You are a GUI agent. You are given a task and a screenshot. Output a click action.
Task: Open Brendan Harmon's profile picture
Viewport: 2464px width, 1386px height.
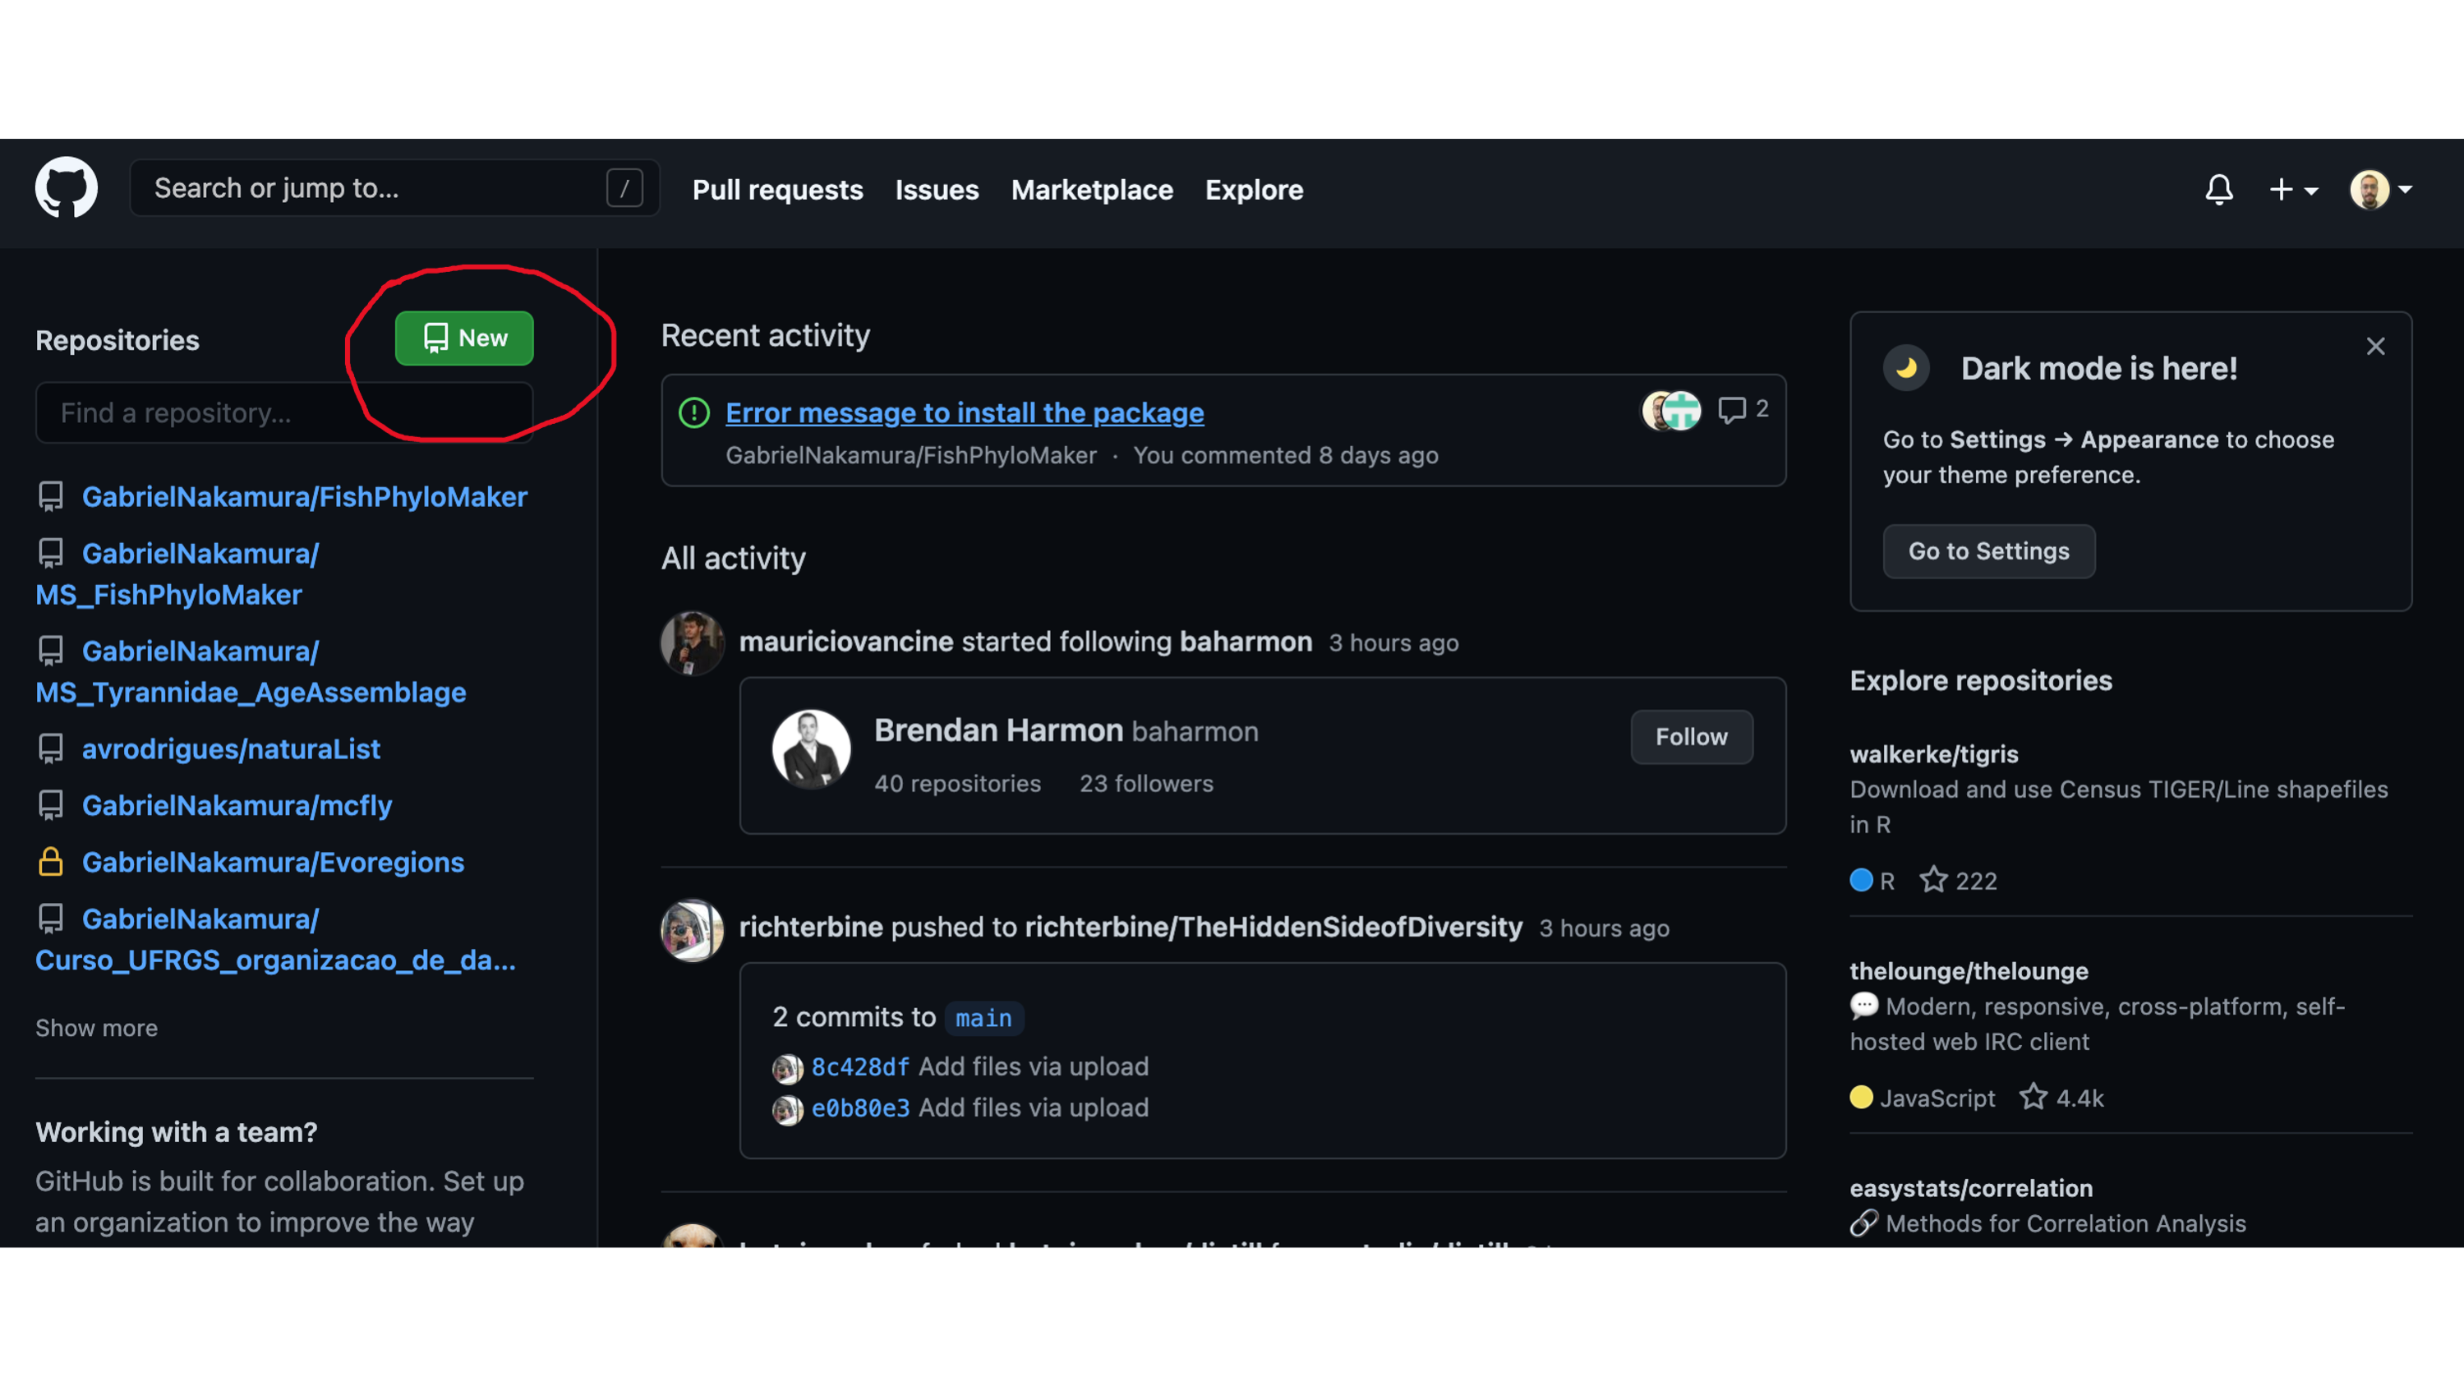[811, 750]
